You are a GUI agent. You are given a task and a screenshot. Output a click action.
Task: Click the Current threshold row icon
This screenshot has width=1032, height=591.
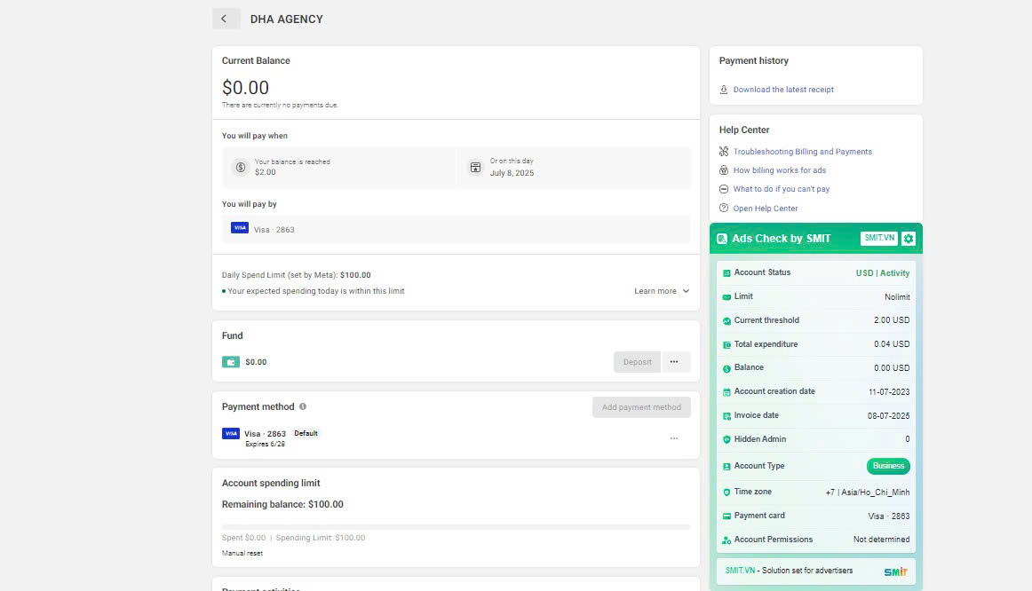726,321
